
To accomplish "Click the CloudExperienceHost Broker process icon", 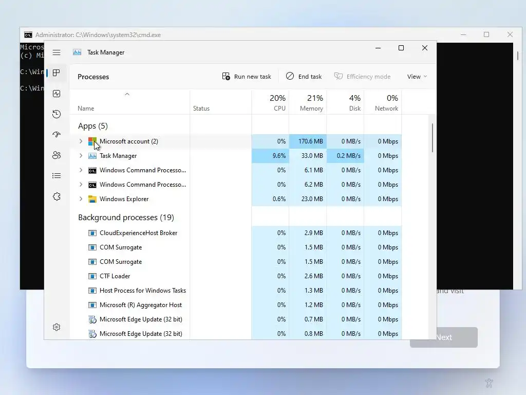I will pyautogui.click(x=92, y=233).
